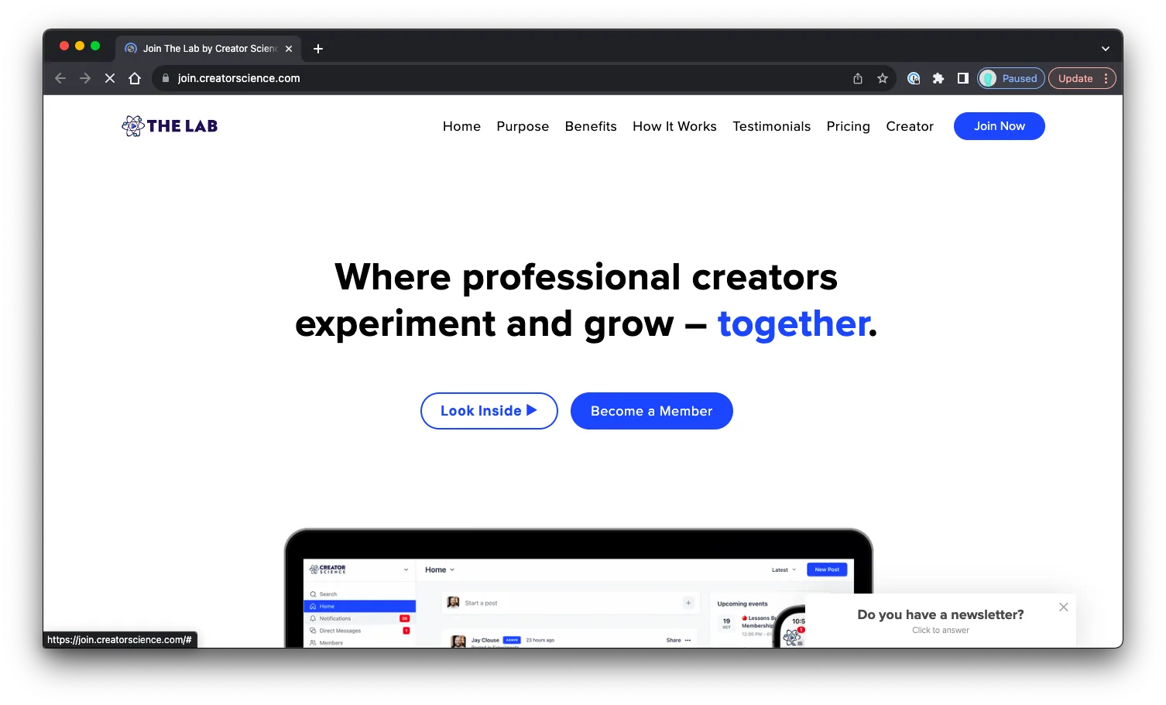The width and height of the screenshot is (1166, 705).
Task: Open the browser home page icon
Action: click(135, 78)
